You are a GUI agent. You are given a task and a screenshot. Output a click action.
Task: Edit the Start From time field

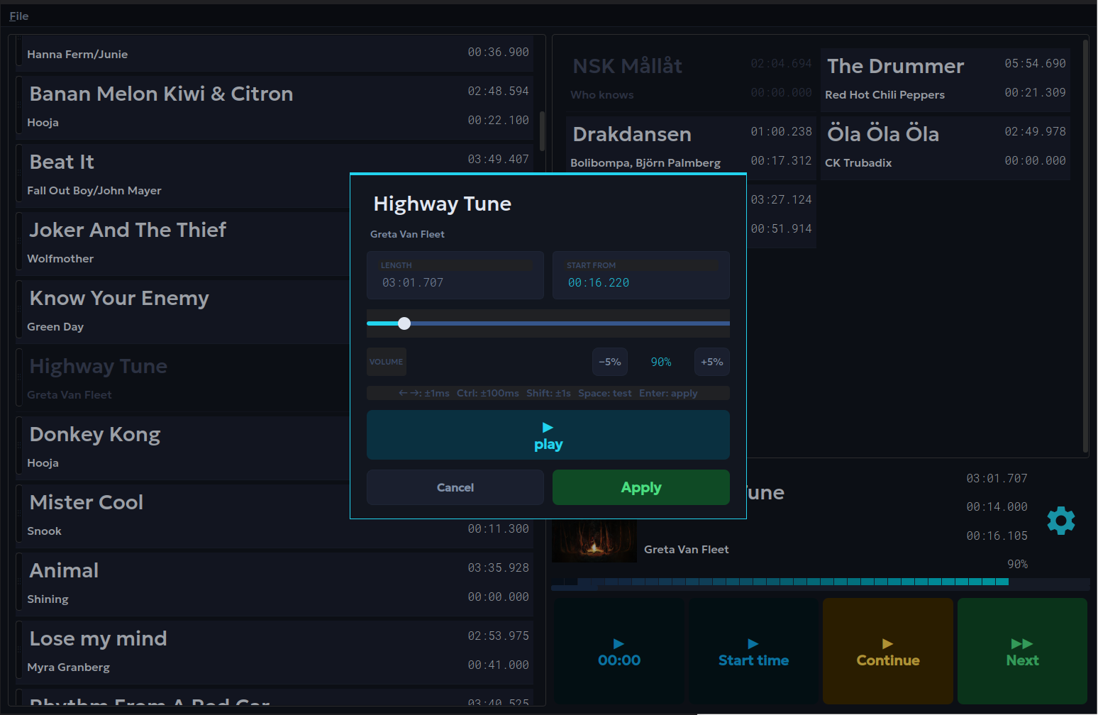pyautogui.click(x=641, y=275)
